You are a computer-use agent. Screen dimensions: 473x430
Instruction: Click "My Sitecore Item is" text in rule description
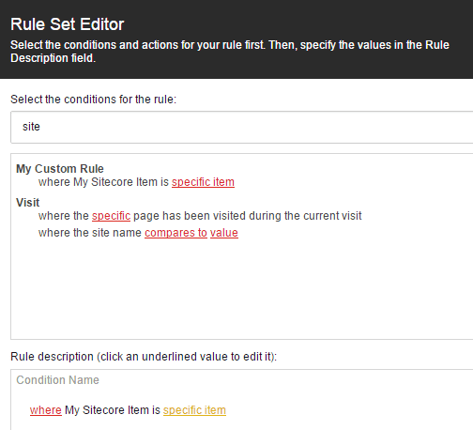click(x=113, y=410)
